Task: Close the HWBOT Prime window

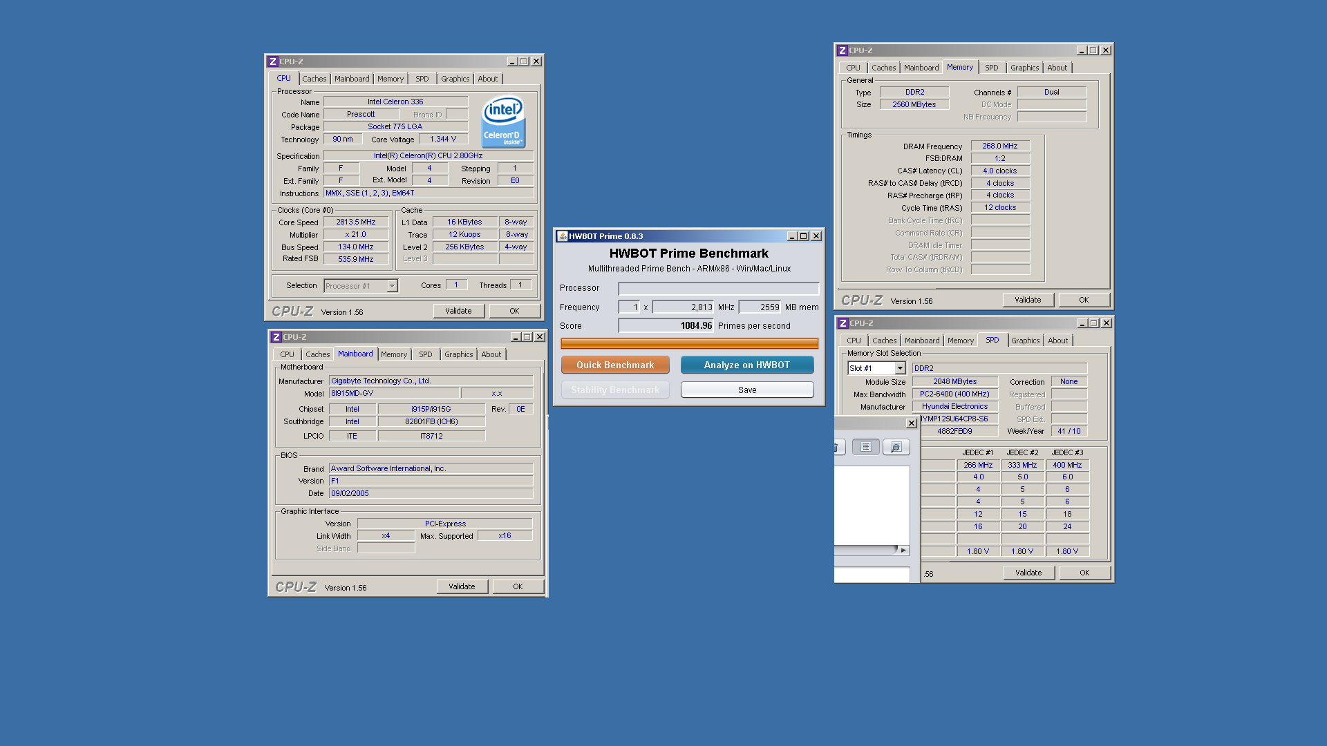Action: click(816, 236)
